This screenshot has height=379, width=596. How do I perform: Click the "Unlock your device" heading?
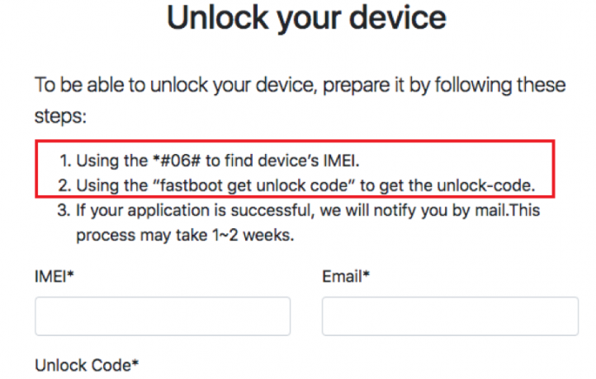(307, 17)
